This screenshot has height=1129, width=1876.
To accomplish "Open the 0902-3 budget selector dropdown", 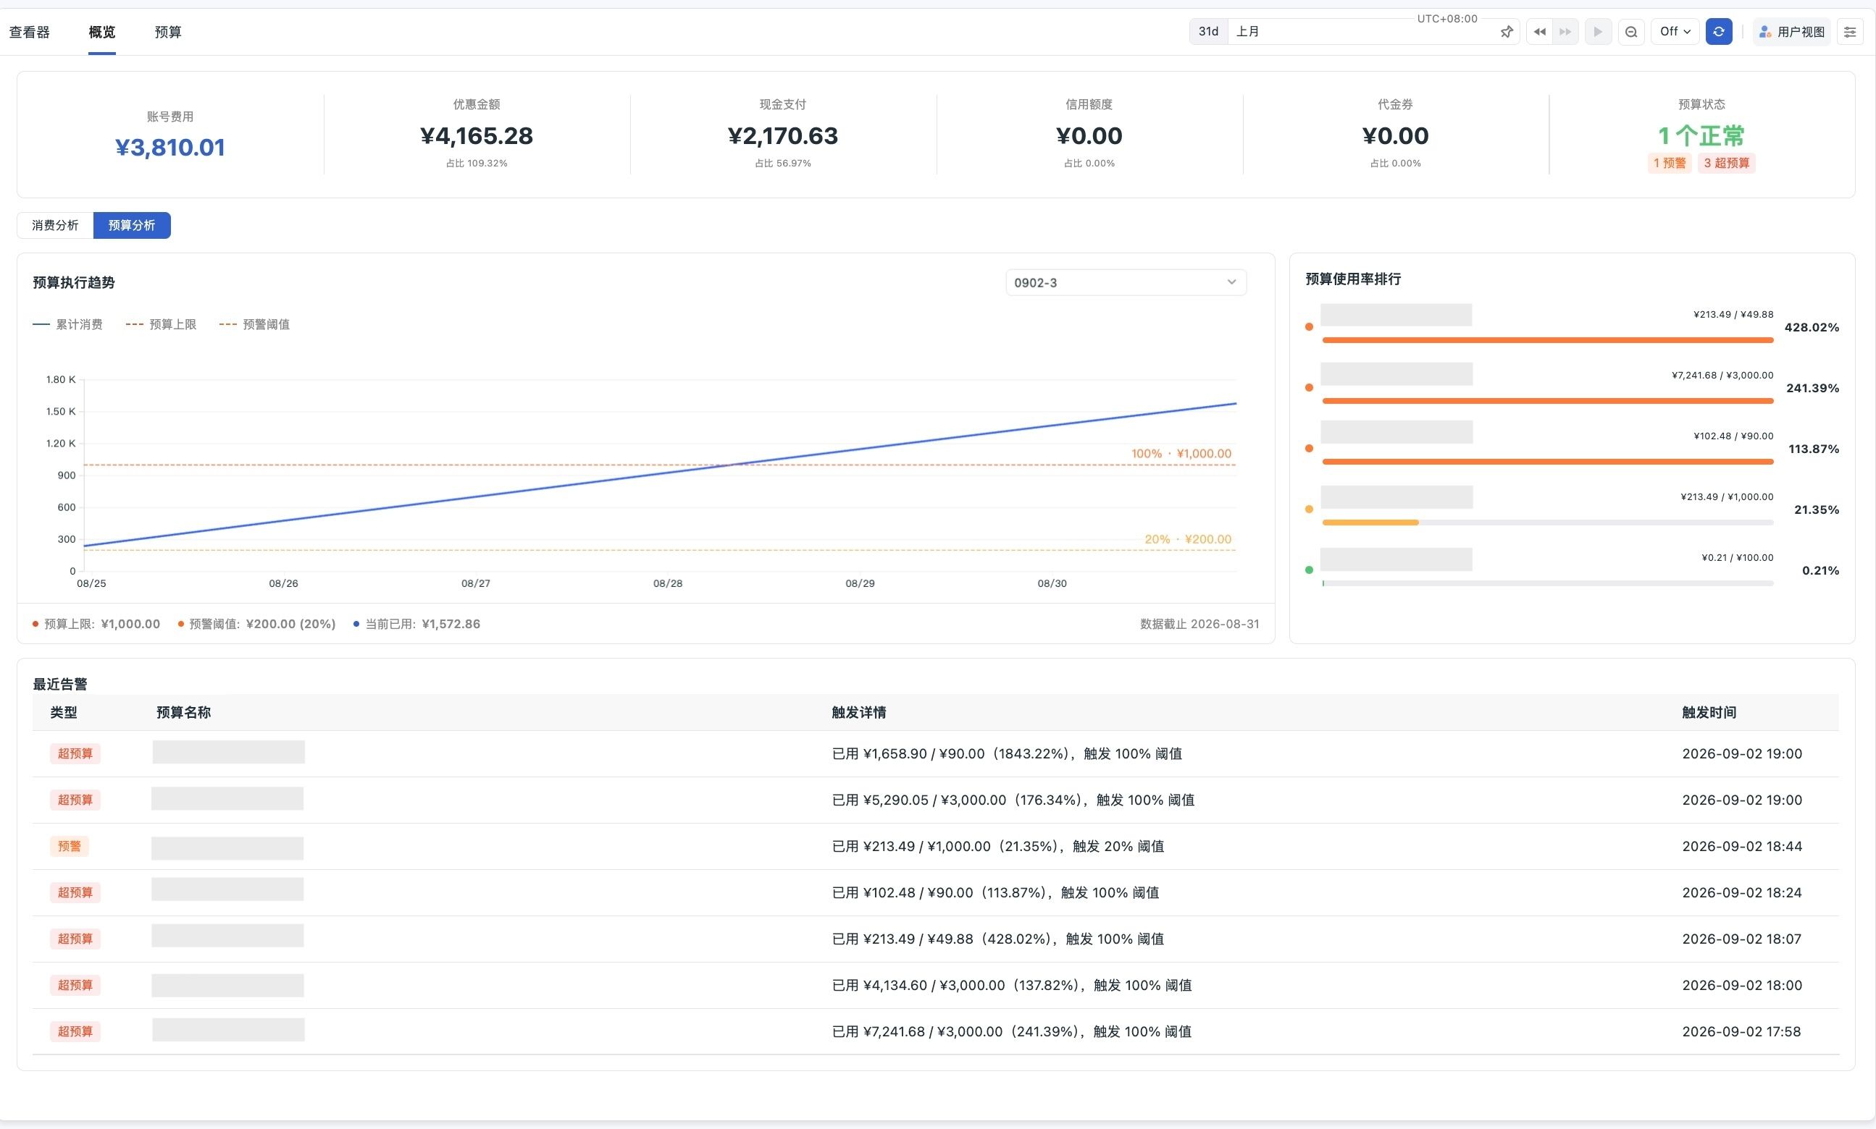I will click(x=1126, y=282).
